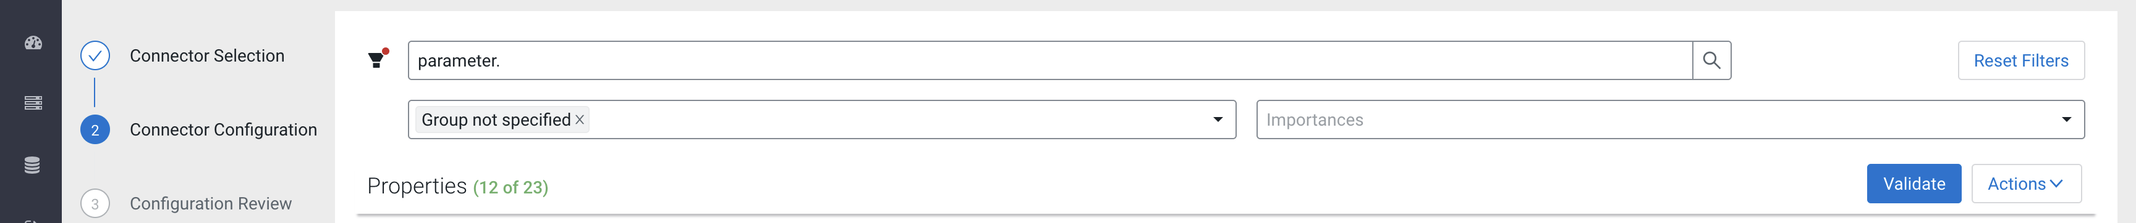Viewport: 2136px width, 223px height.
Task: Expand the group filter dropdown arrow
Action: 1217,120
